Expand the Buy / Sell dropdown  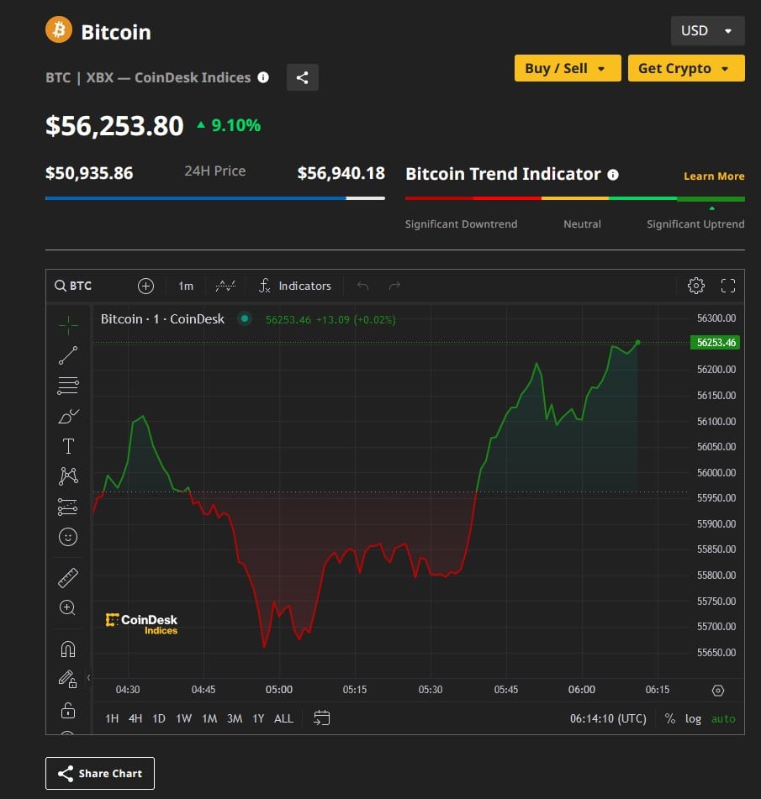568,68
